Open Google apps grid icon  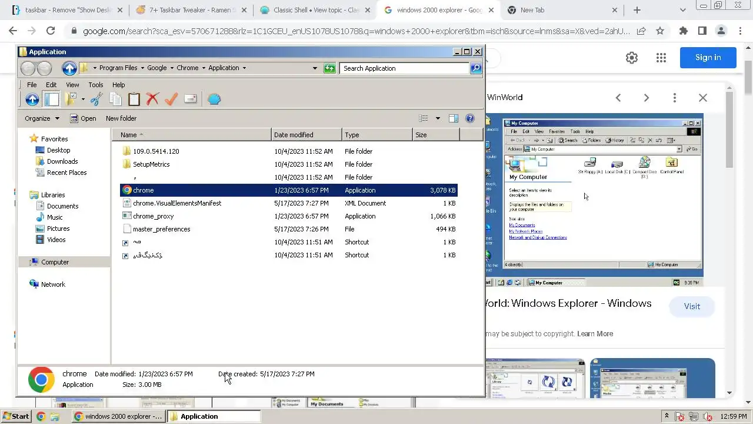pos(661,57)
